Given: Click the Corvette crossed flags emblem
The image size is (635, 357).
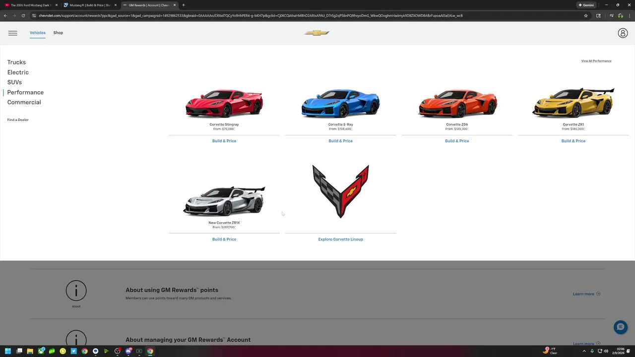Looking at the screenshot, I should 340,191.
